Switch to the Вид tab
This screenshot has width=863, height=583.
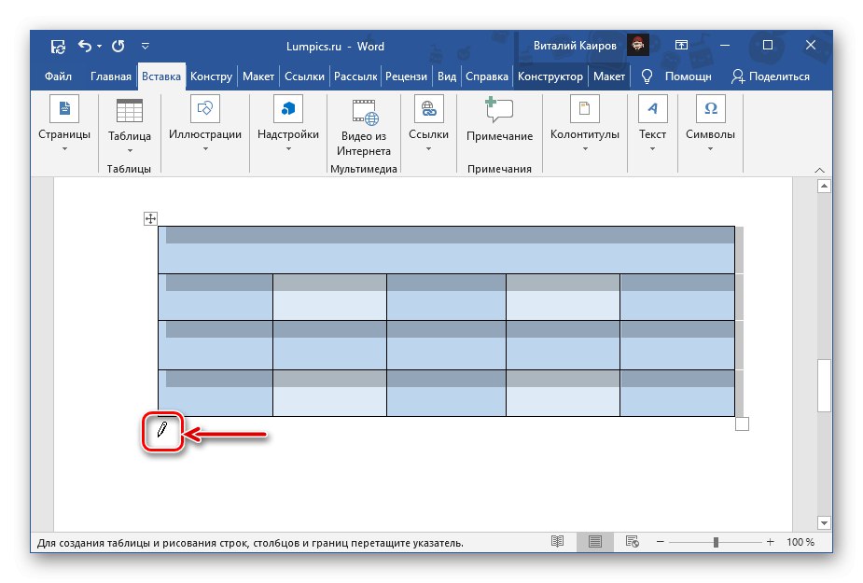click(x=447, y=76)
